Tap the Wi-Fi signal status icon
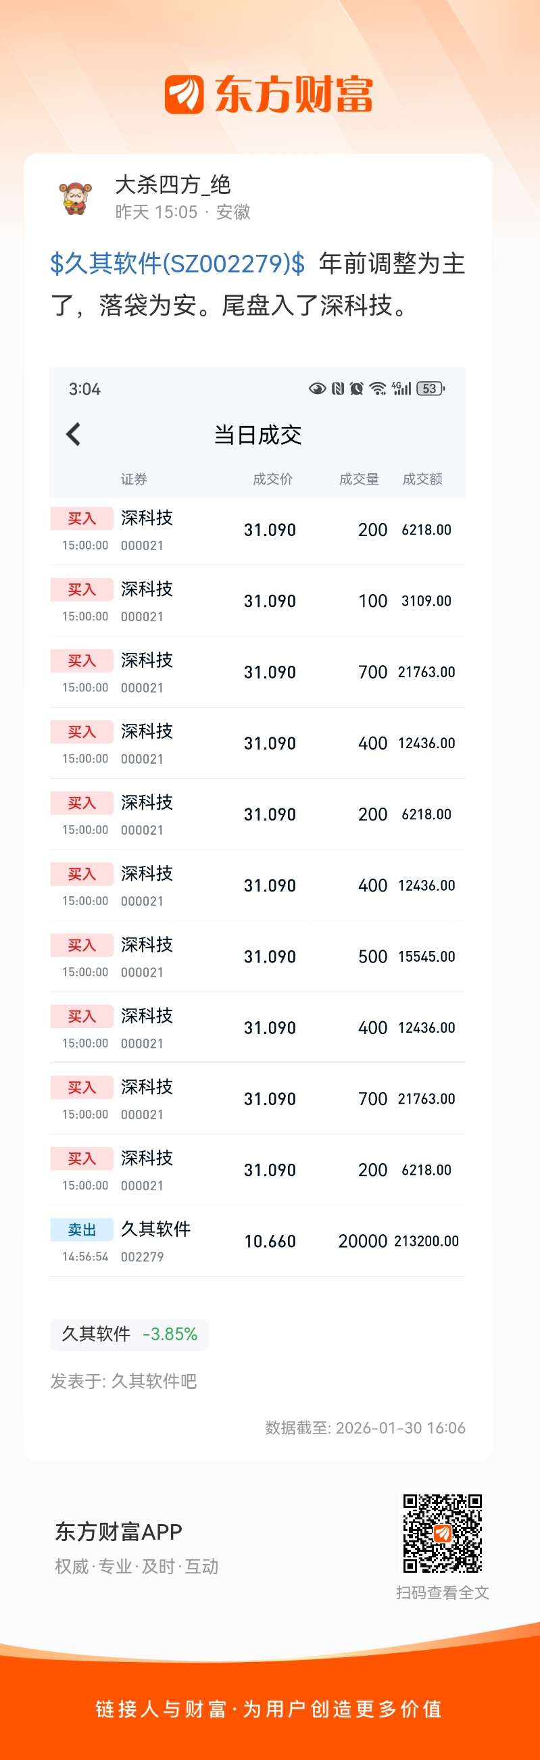The width and height of the screenshot is (540, 1760). click(377, 389)
